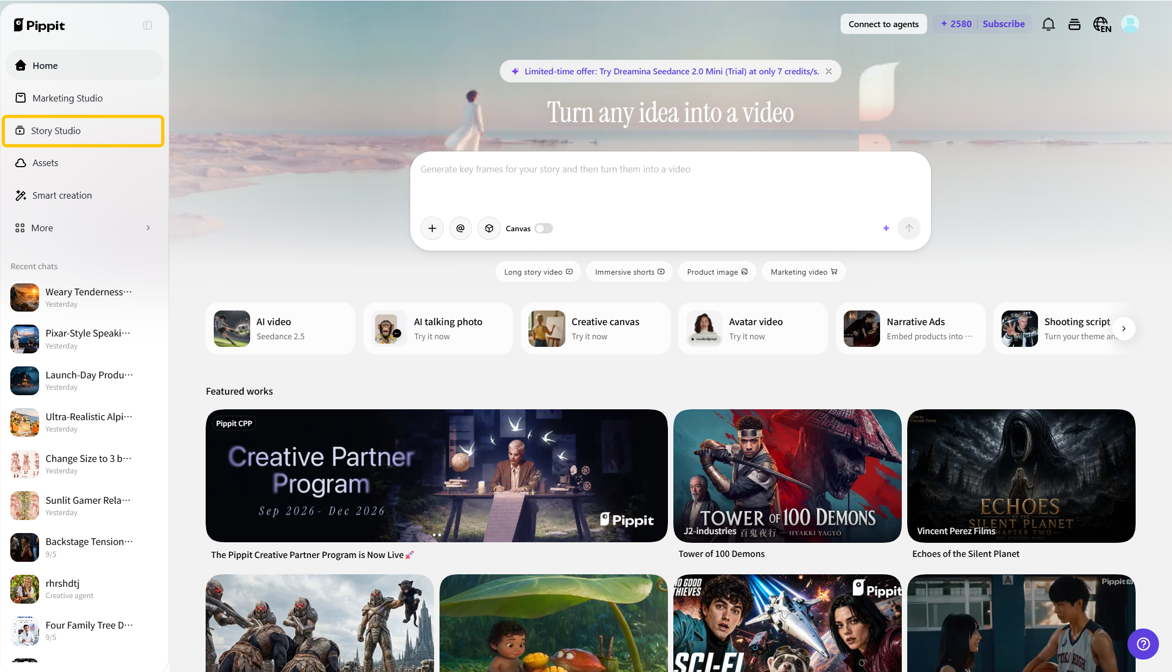This screenshot has width=1172, height=672.
Task: Click the story prompt text field
Action: tap(670, 182)
